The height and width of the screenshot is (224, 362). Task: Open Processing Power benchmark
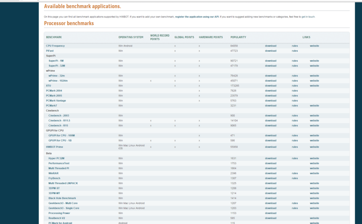click(59, 213)
